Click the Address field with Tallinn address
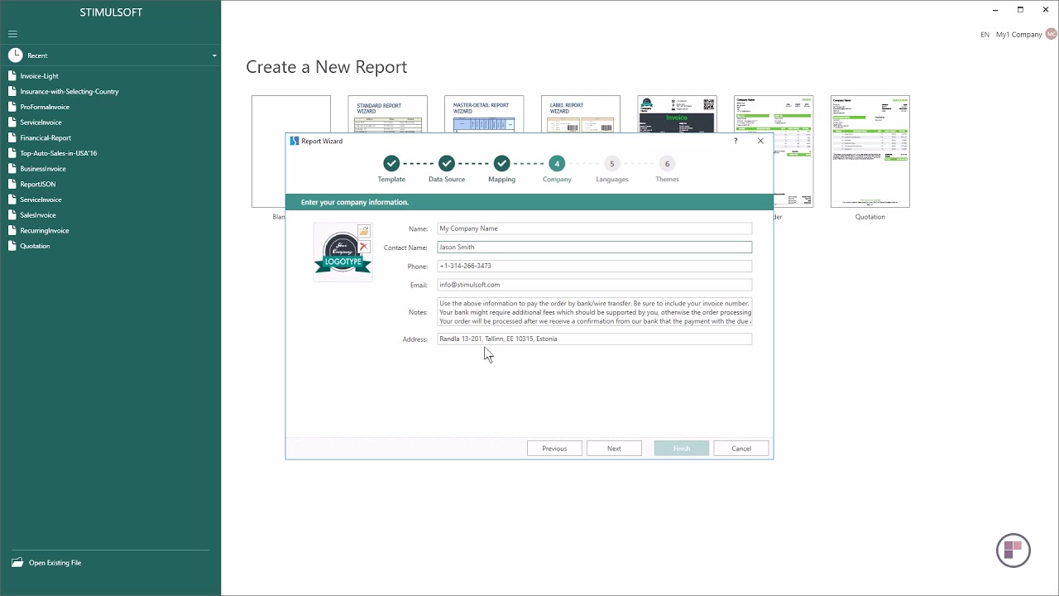The width and height of the screenshot is (1059, 596). pyautogui.click(x=594, y=339)
